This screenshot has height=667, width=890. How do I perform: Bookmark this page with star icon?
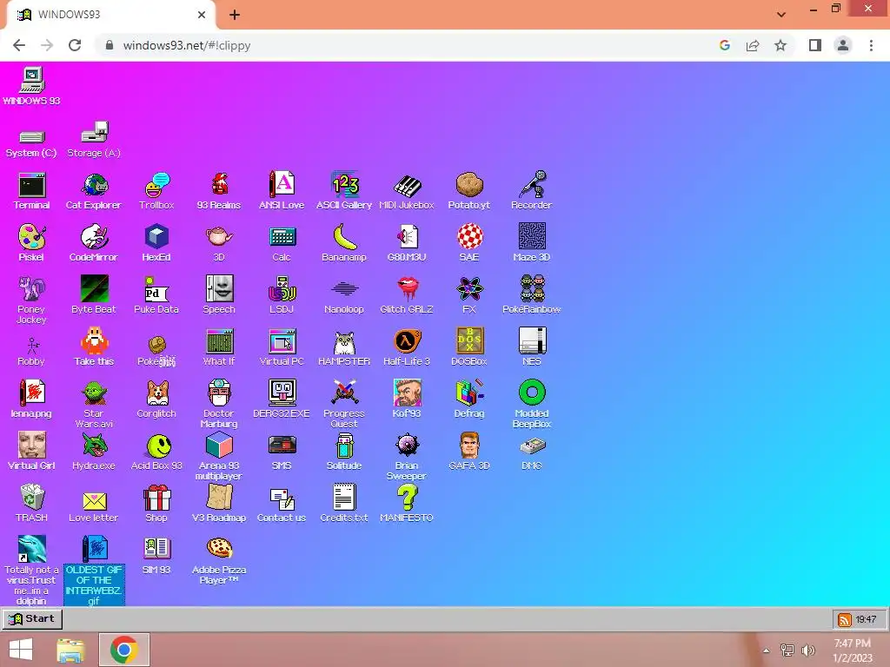tap(780, 45)
